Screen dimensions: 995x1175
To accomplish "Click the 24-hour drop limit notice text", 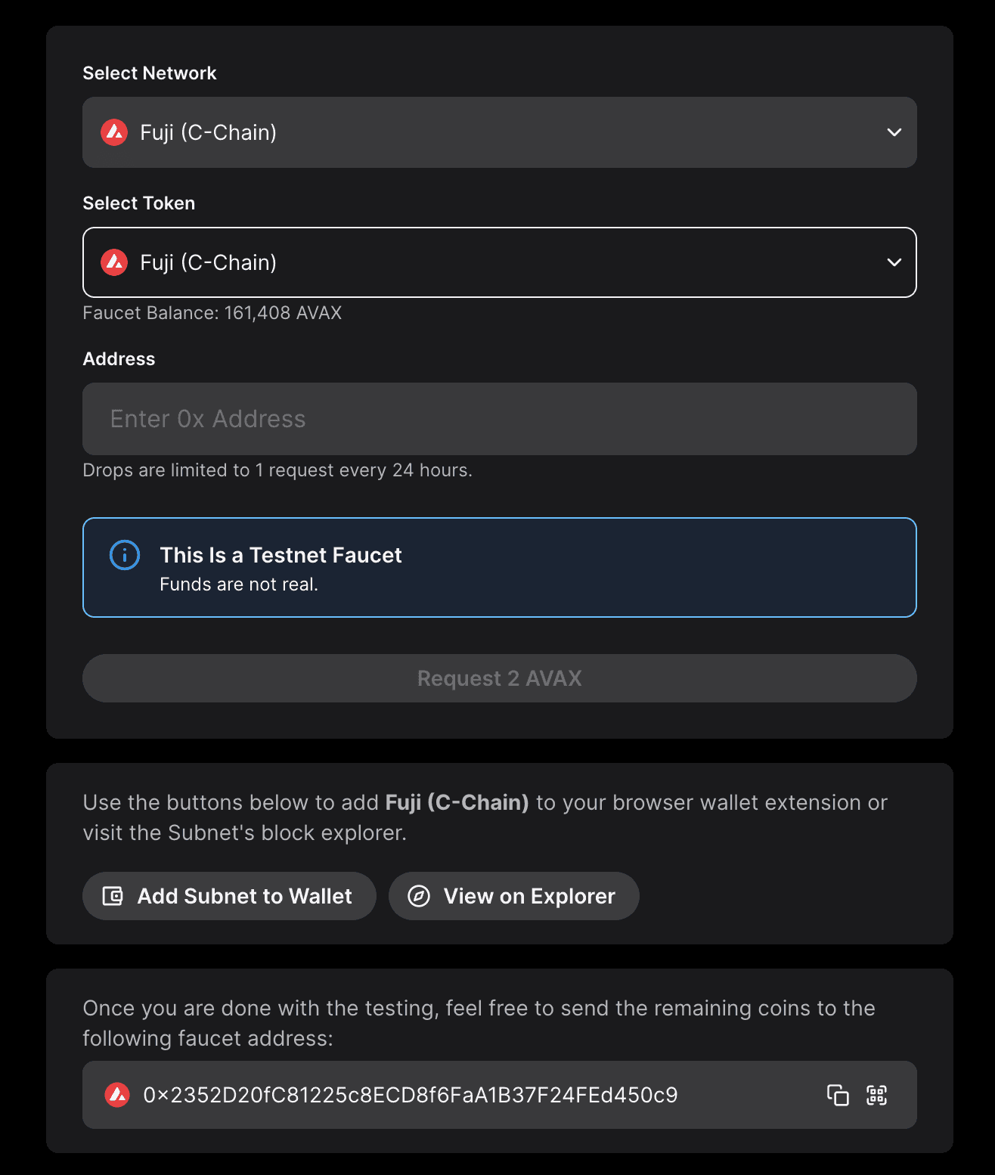I will pyautogui.click(x=277, y=470).
